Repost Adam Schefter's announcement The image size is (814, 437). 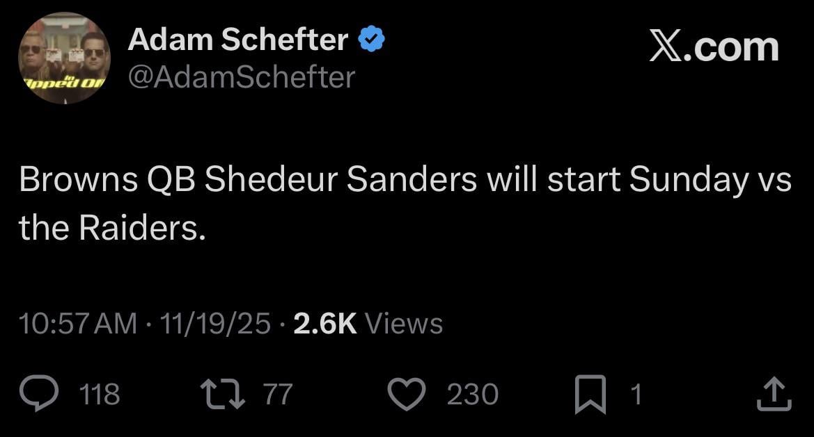click(224, 393)
